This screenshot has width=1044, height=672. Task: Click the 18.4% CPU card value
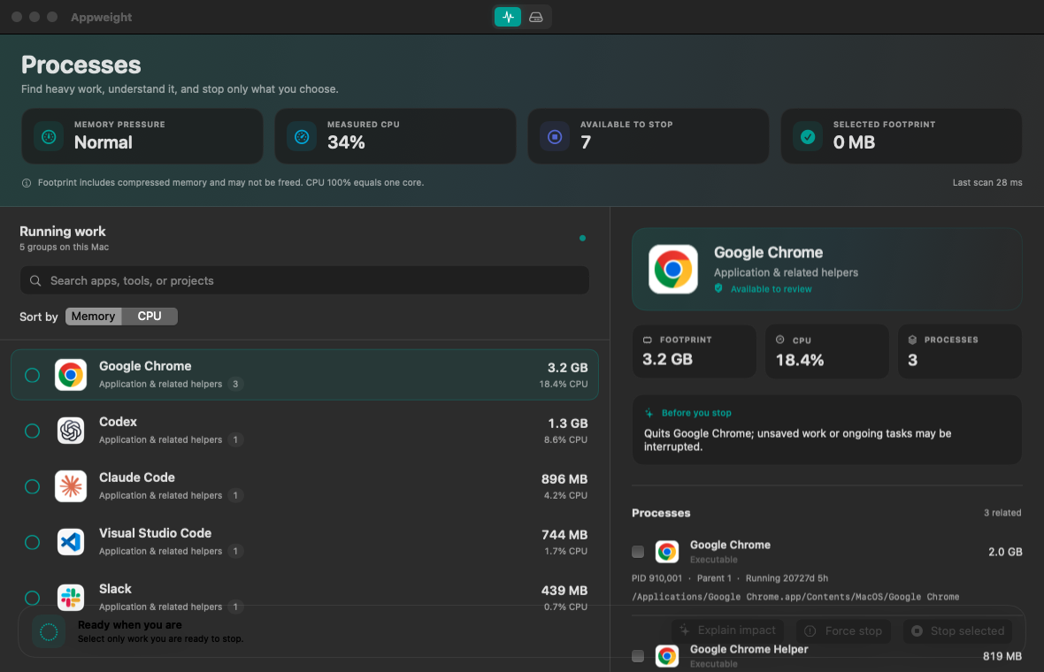point(800,361)
